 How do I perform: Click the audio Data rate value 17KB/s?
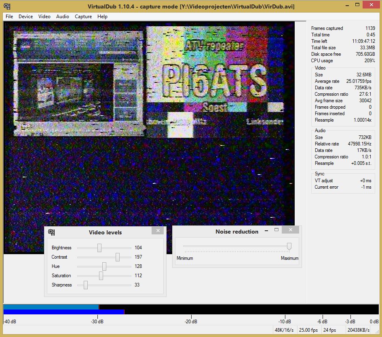(x=364, y=150)
